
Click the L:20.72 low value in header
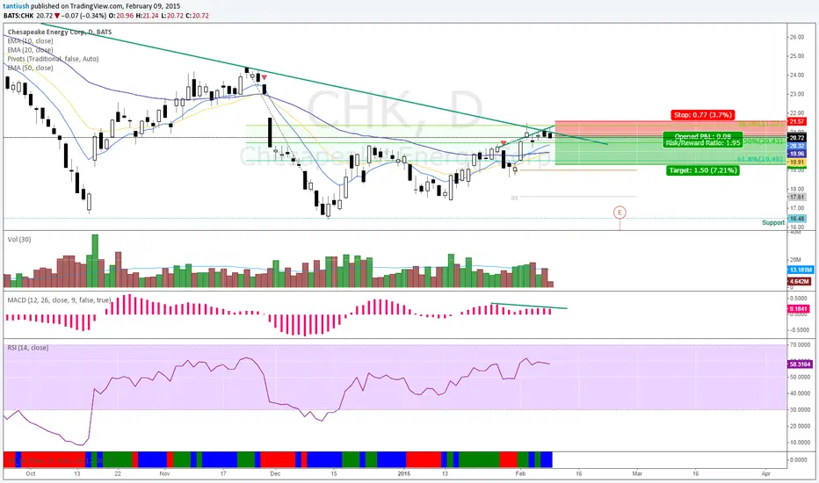[171, 16]
